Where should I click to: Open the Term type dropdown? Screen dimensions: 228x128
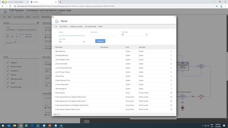tap(72, 42)
